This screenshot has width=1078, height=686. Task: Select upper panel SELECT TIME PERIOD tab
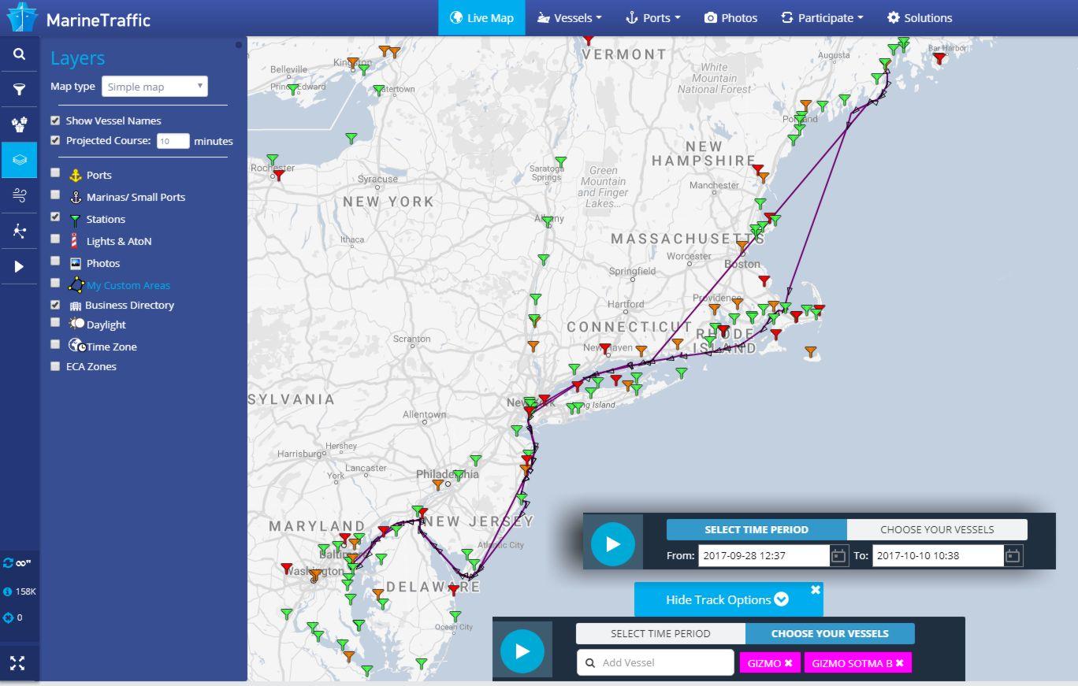pos(756,529)
